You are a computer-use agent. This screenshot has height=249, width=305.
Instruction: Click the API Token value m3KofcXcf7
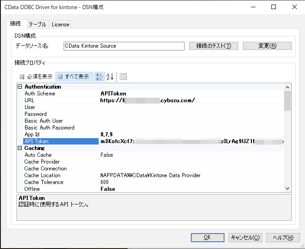pyautogui.click(x=192, y=141)
